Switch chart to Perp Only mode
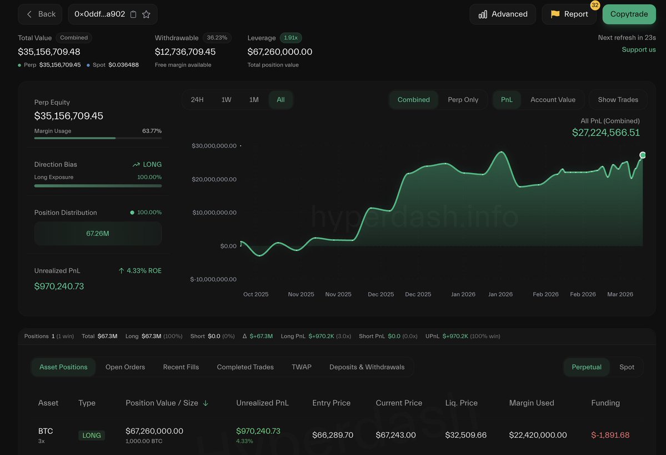This screenshot has width=666, height=455. [463, 100]
